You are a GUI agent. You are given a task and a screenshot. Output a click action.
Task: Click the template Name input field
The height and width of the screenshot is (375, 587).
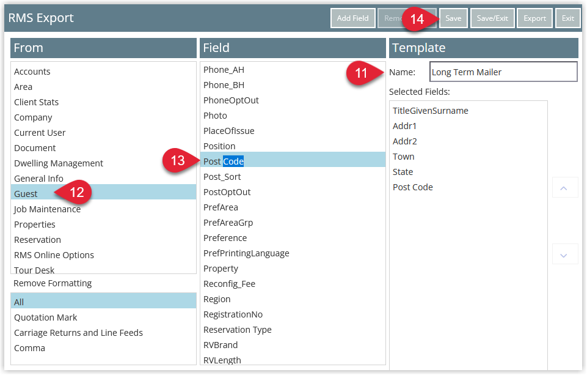coord(503,72)
